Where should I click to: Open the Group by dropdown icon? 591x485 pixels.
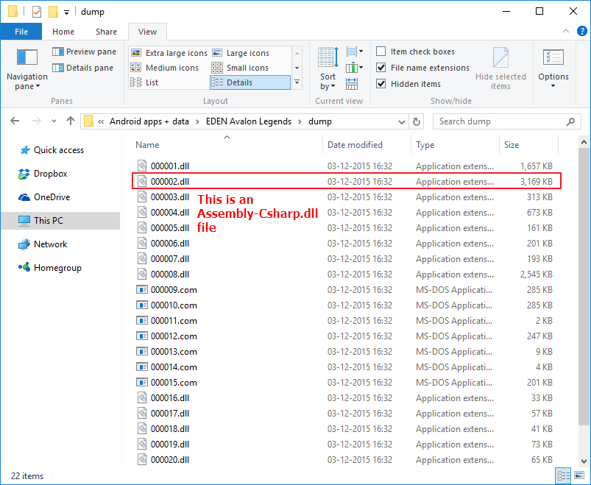pos(354,52)
